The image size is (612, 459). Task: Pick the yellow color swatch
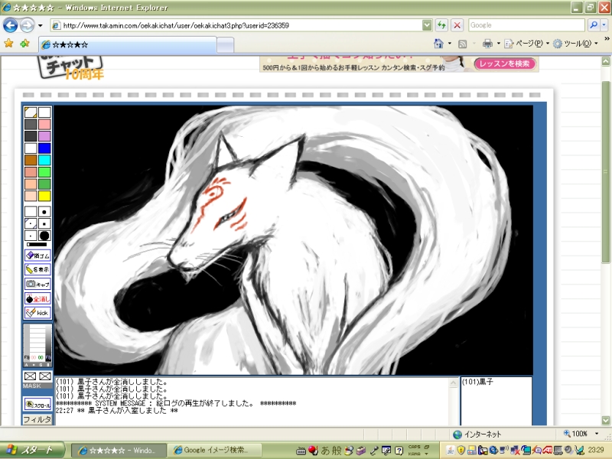[x=44, y=196]
